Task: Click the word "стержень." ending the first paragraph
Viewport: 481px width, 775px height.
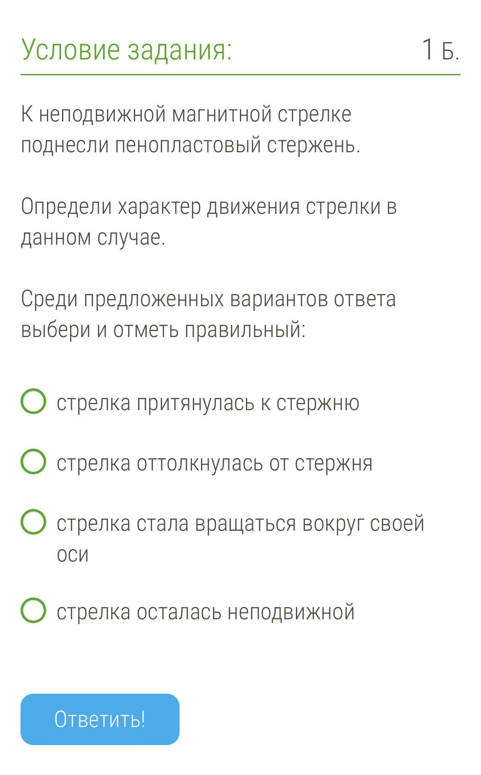Action: tap(314, 145)
